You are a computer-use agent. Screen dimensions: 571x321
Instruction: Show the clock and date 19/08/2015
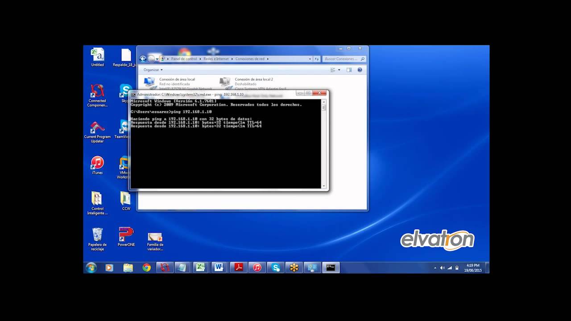coord(473,267)
